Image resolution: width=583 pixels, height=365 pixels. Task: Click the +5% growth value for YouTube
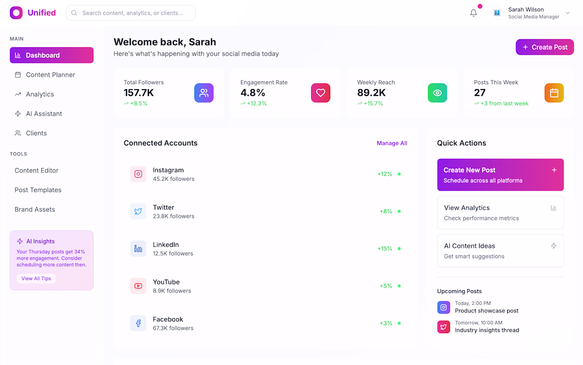pos(386,286)
